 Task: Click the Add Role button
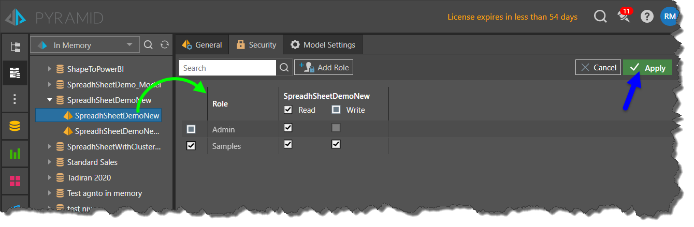(324, 68)
